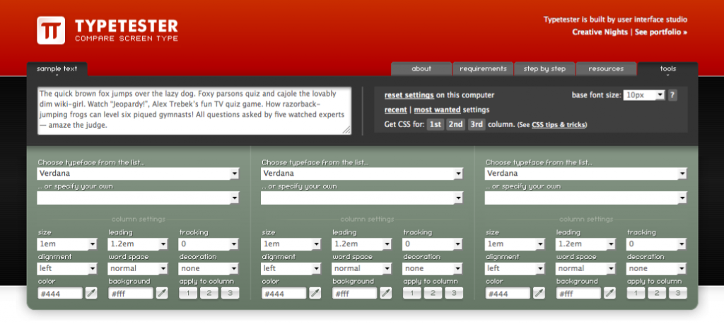Open second column size dropdown
The width and height of the screenshot is (724, 324).
click(x=291, y=244)
